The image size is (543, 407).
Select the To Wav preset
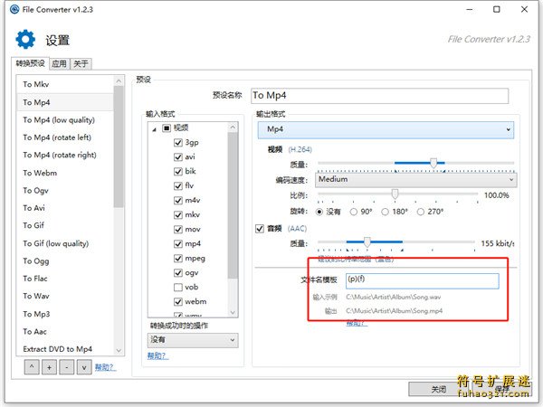[x=65, y=297]
